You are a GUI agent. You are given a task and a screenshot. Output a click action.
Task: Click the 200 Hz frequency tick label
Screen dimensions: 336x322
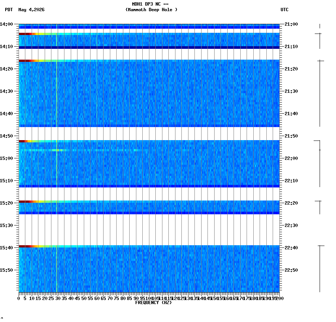tap(280, 299)
